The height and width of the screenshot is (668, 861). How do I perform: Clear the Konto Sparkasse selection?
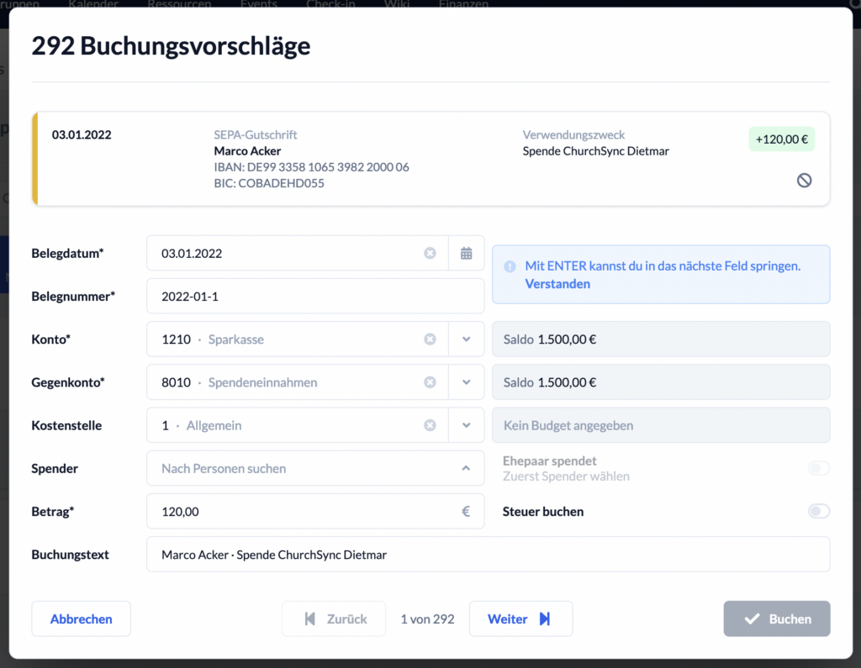coord(430,339)
